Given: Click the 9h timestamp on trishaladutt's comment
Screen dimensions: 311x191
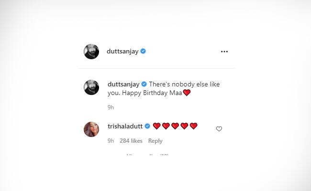Looking at the screenshot, I should click(x=111, y=141).
